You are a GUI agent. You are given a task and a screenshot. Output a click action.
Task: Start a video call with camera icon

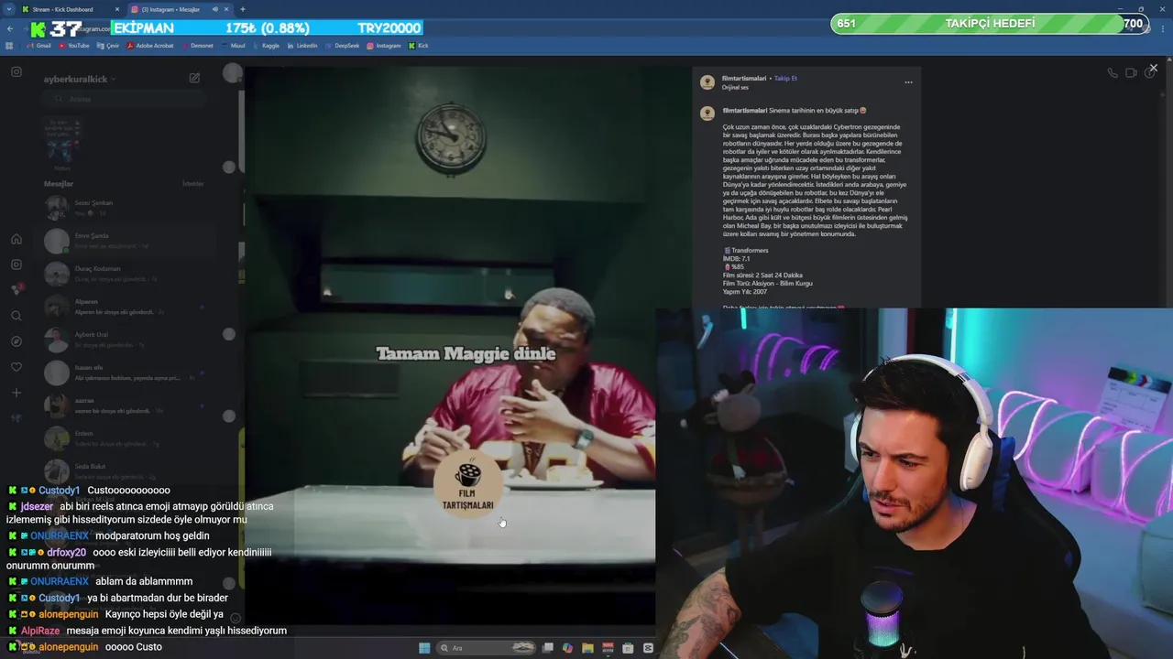1131,73
